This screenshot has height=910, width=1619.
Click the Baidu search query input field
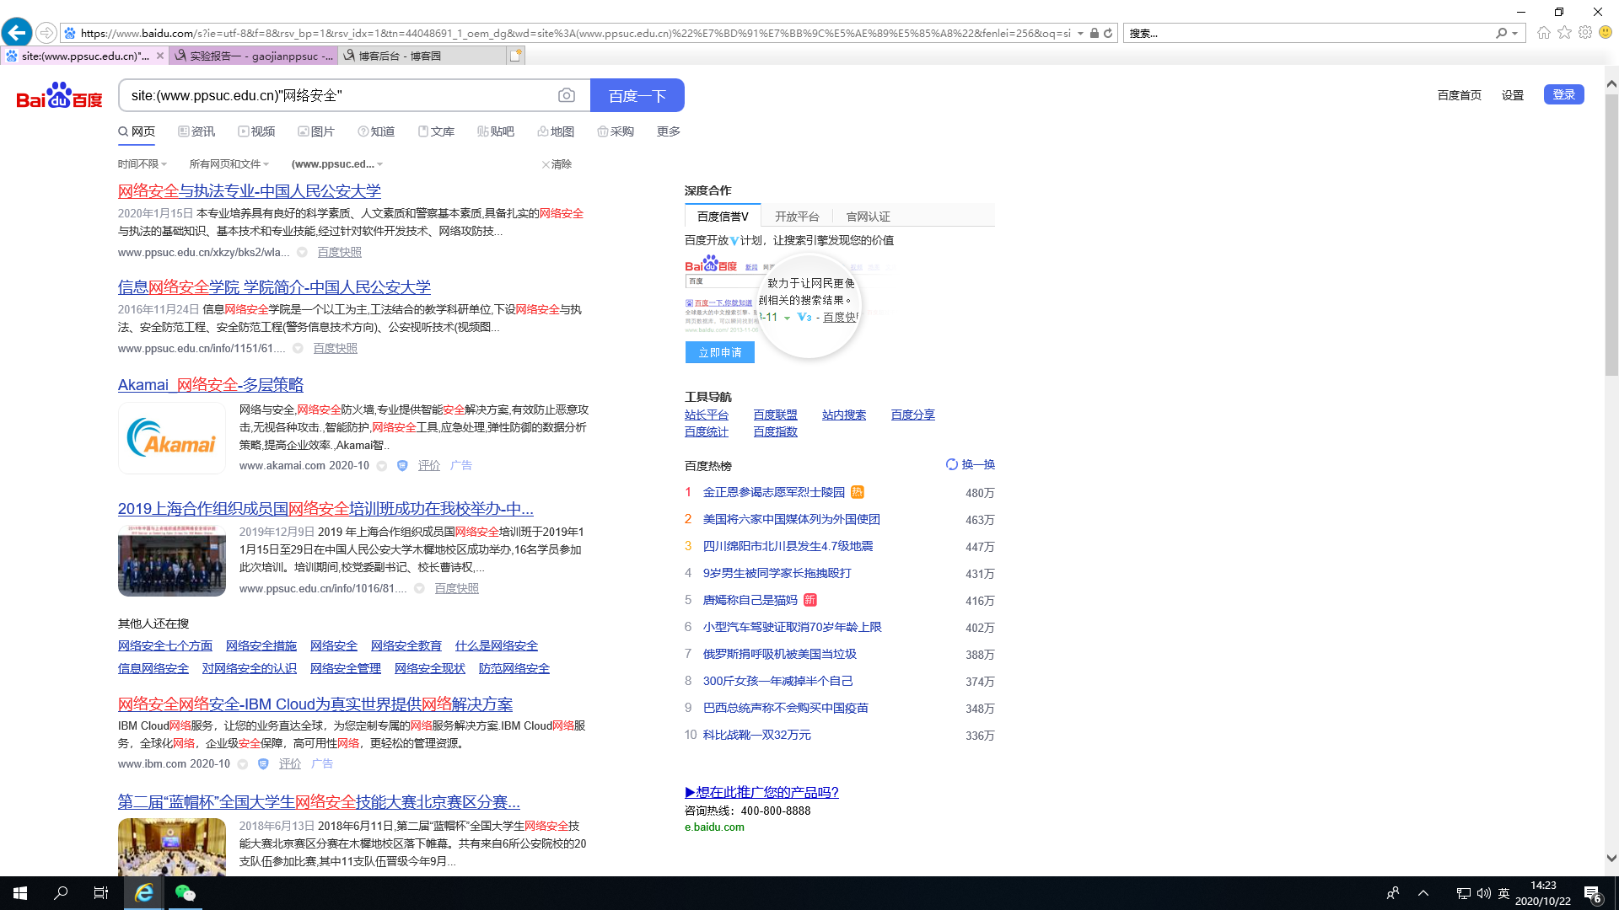point(337,96)
